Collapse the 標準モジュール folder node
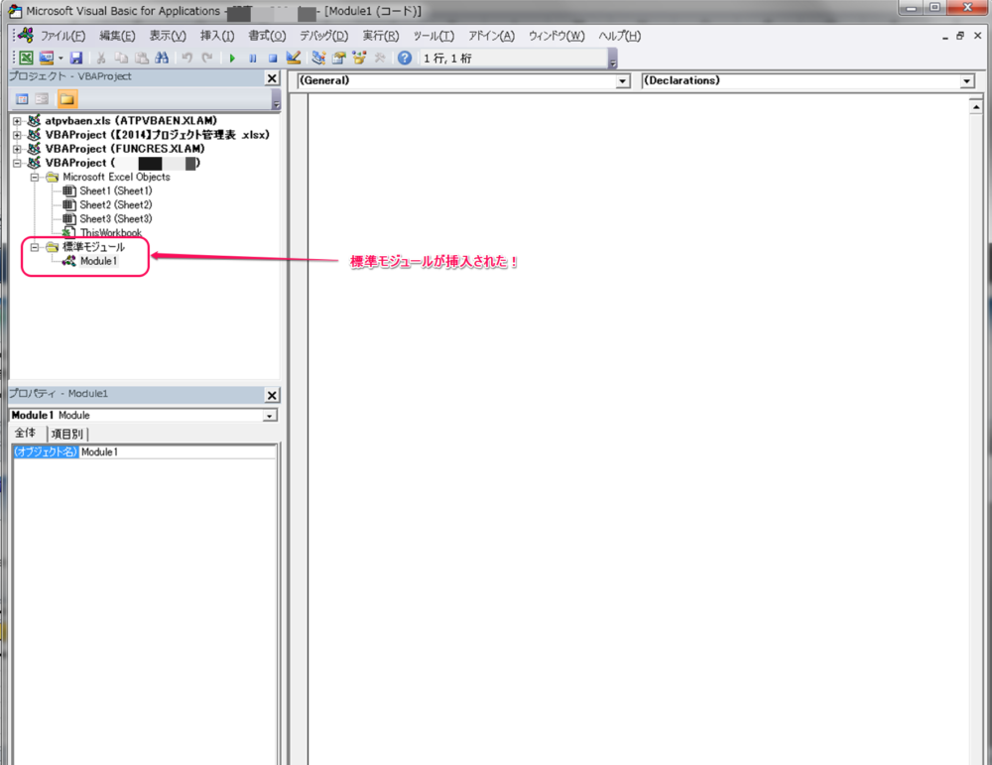Screen dimensions: 992x765 point(35,247)
